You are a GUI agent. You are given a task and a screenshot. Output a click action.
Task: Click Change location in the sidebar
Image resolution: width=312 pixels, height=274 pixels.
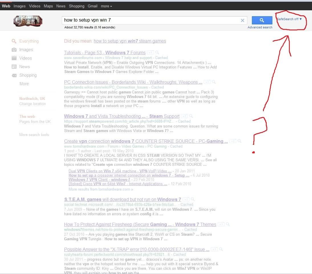coord(32,104)
